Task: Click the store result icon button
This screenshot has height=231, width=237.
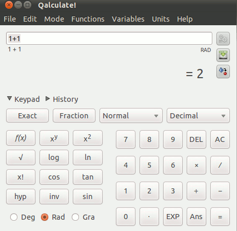Action: [223, 55]
